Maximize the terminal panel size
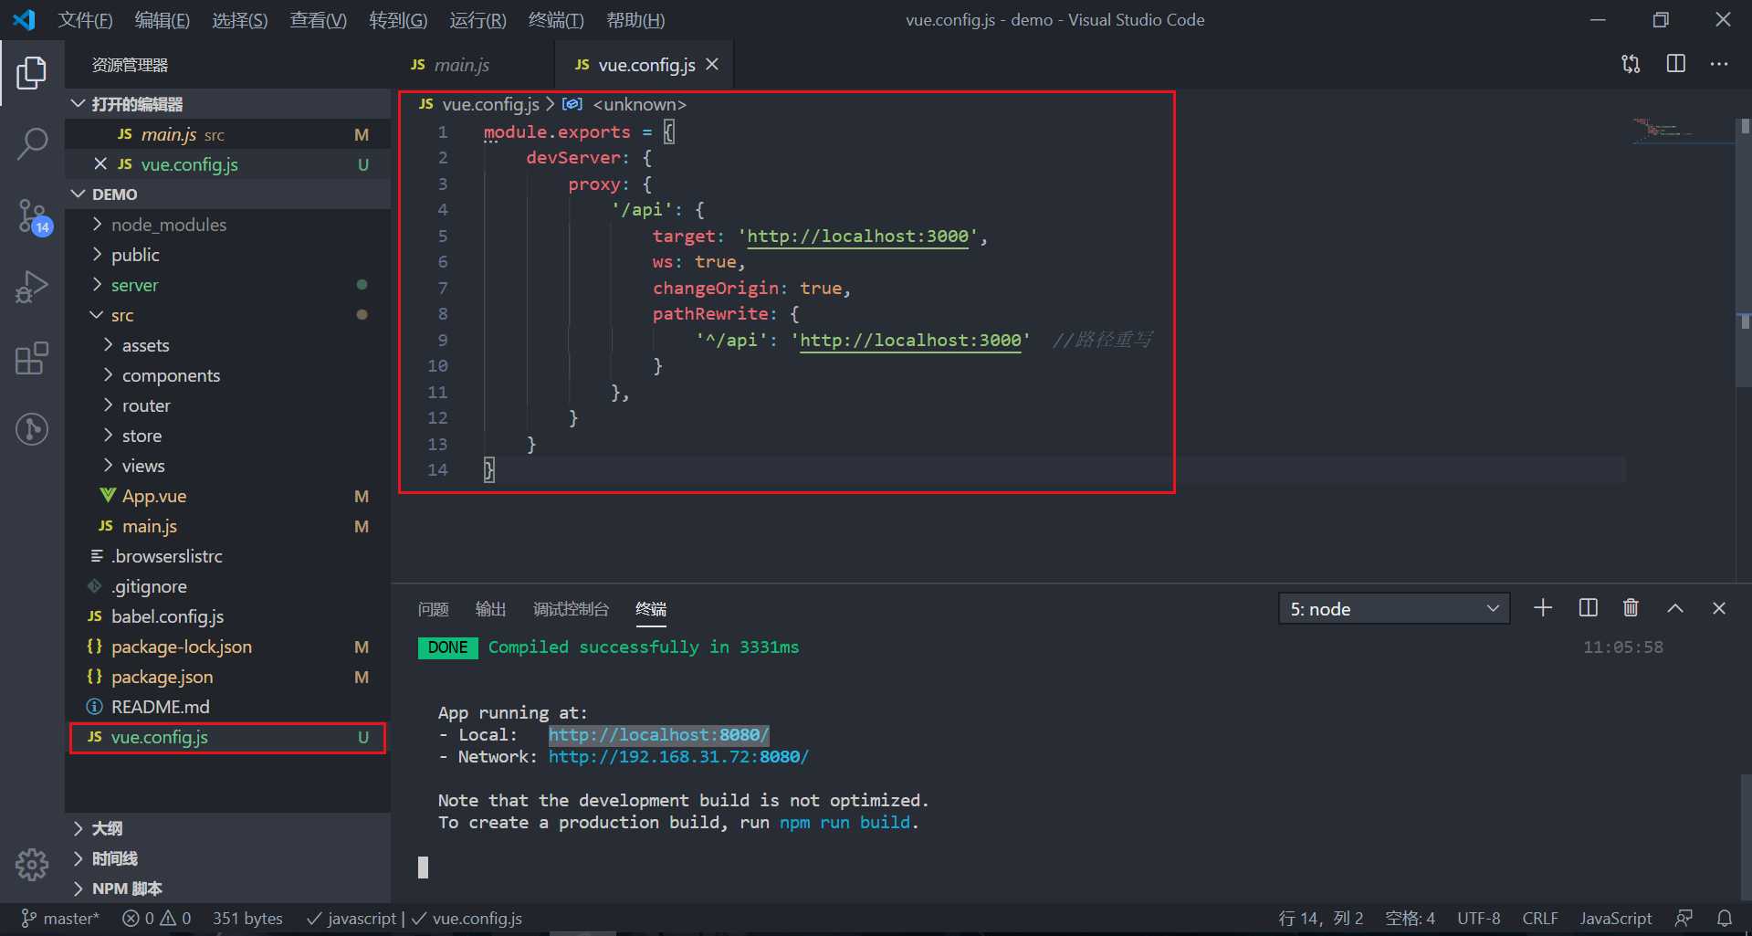This screenshot has height=936, width=1752. pyautogui.click(x=1675, y=608)
